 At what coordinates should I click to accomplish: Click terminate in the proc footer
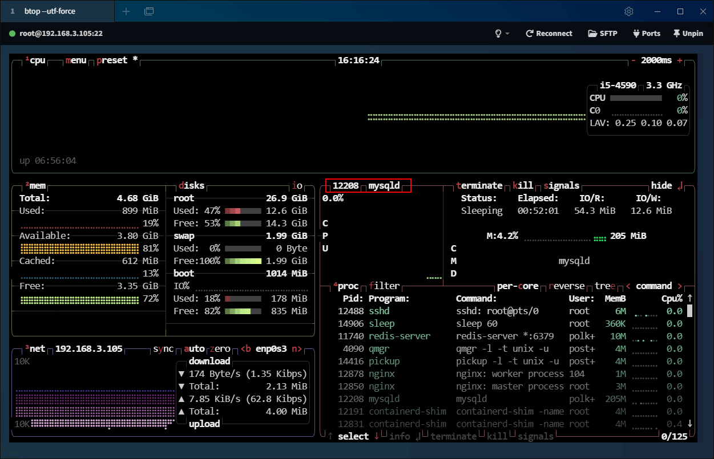[454, 436]
